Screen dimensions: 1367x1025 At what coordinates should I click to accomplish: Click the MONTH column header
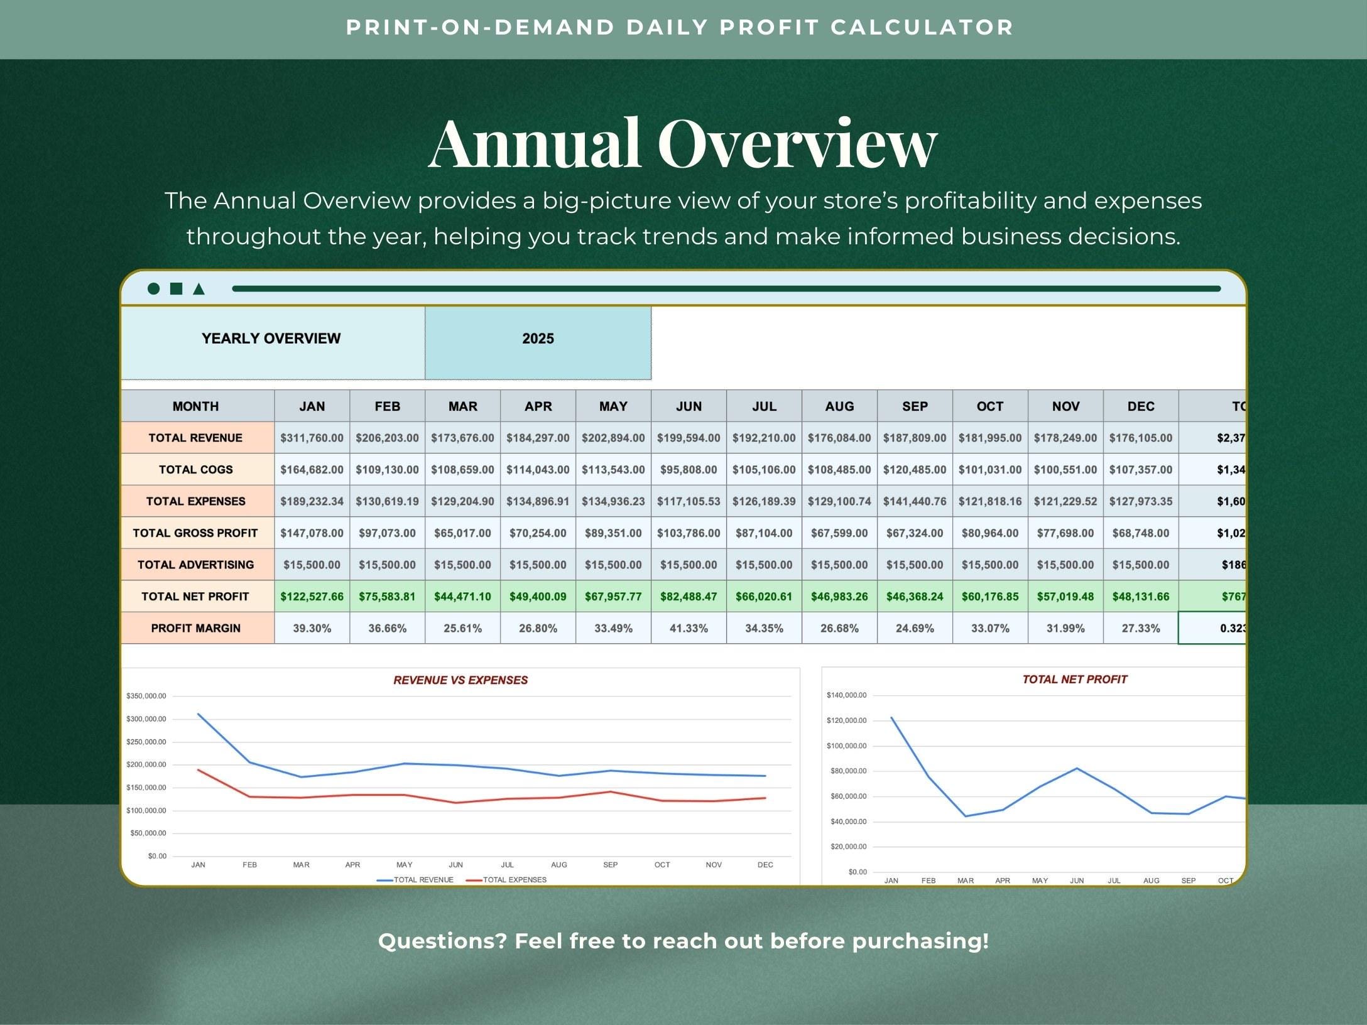[197, 406]
